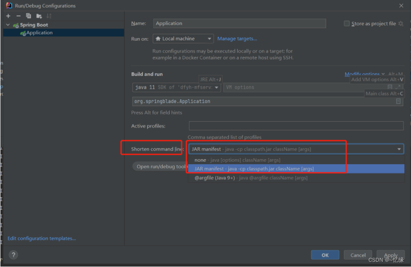Open Edit configuration templates link

tap(42, 238)
